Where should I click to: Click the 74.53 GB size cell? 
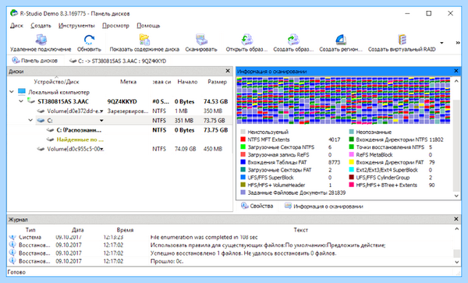coord(215,101)
